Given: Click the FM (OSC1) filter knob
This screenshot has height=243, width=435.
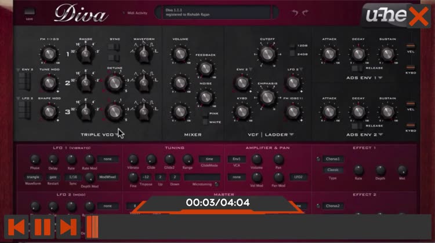Looking at the screenshot, I should (x=293, y=112).
